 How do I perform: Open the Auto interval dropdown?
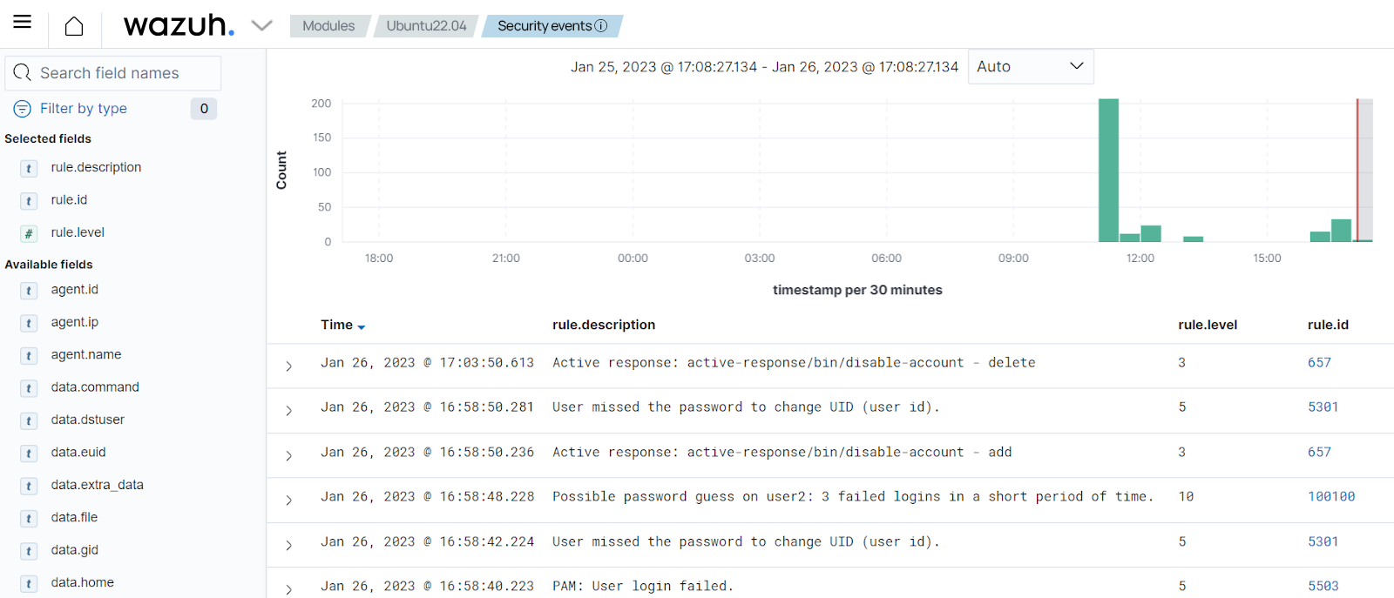(1031, 66)
